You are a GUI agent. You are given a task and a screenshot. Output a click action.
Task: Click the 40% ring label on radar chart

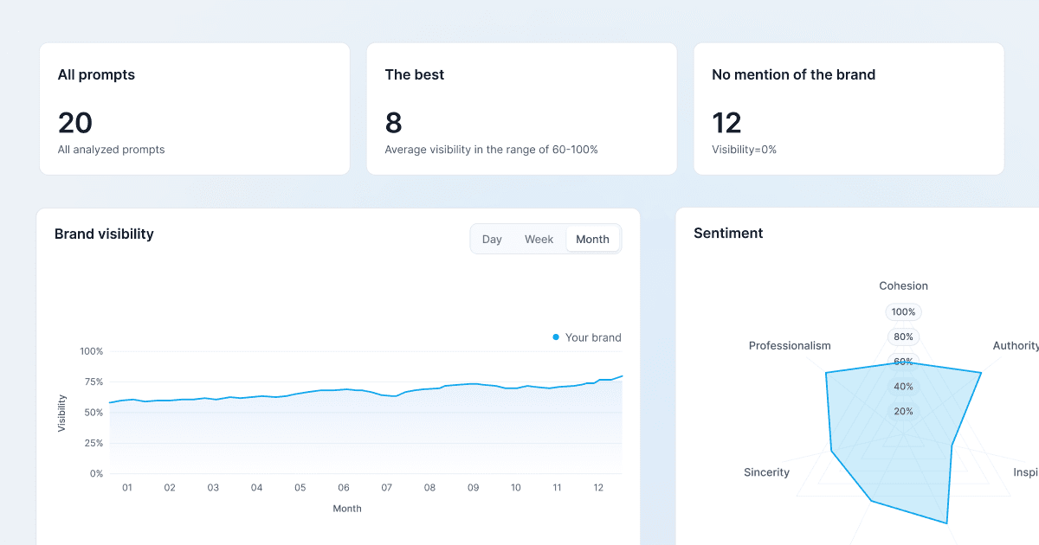(x=903, y=387)
